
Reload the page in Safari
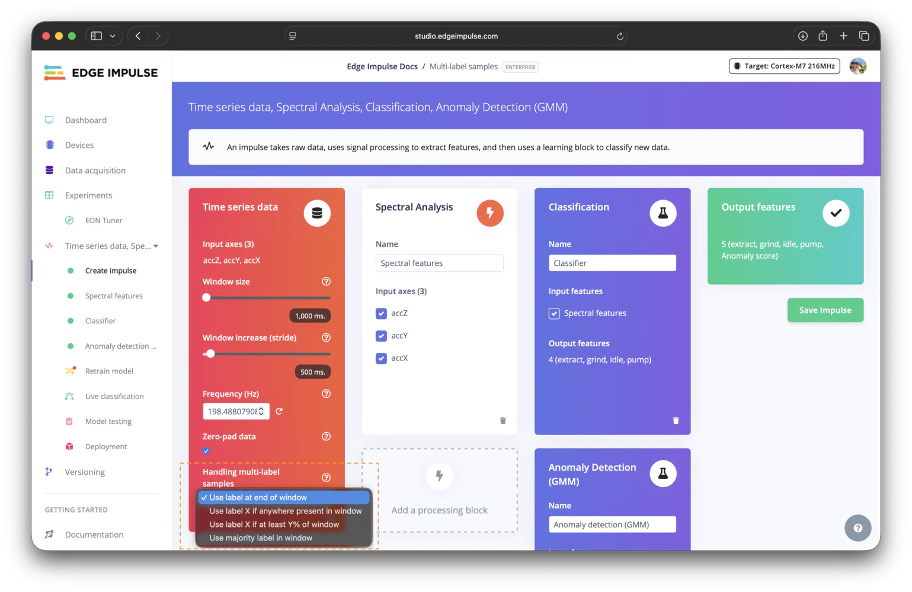coord(620,36)
